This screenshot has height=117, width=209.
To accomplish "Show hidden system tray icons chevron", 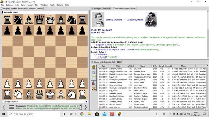I will point(170,114).
